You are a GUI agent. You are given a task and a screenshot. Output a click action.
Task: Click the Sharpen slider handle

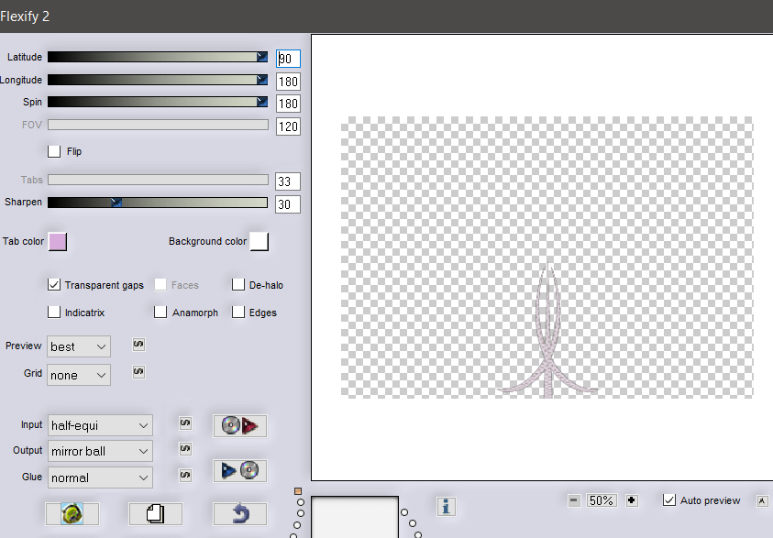pos(116,202)
